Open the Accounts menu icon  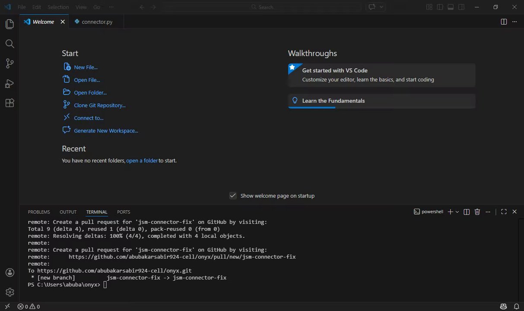click(x=10, y=273)
